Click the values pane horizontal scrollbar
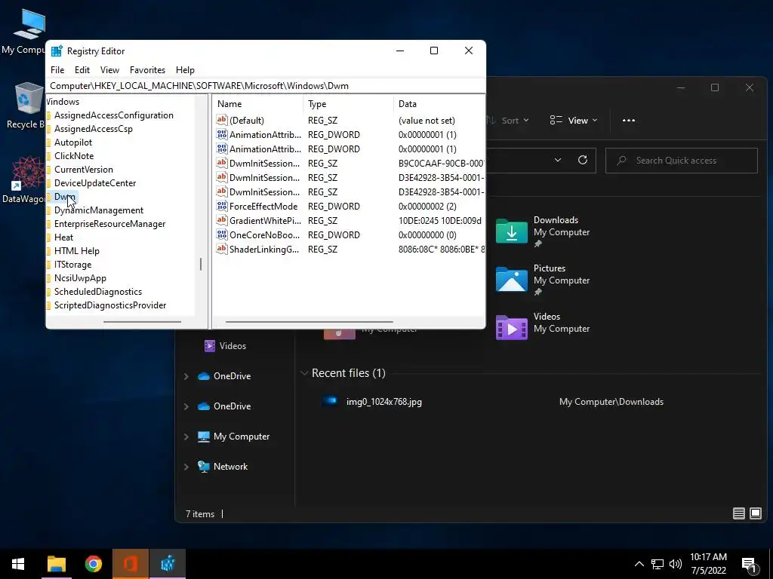Screen dimensions: 773x579 309,322
